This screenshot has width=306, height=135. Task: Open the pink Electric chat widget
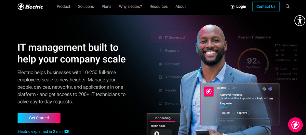(295, 125)
